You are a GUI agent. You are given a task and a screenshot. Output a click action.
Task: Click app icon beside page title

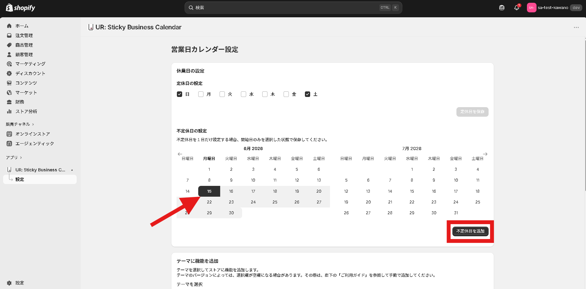91,27
